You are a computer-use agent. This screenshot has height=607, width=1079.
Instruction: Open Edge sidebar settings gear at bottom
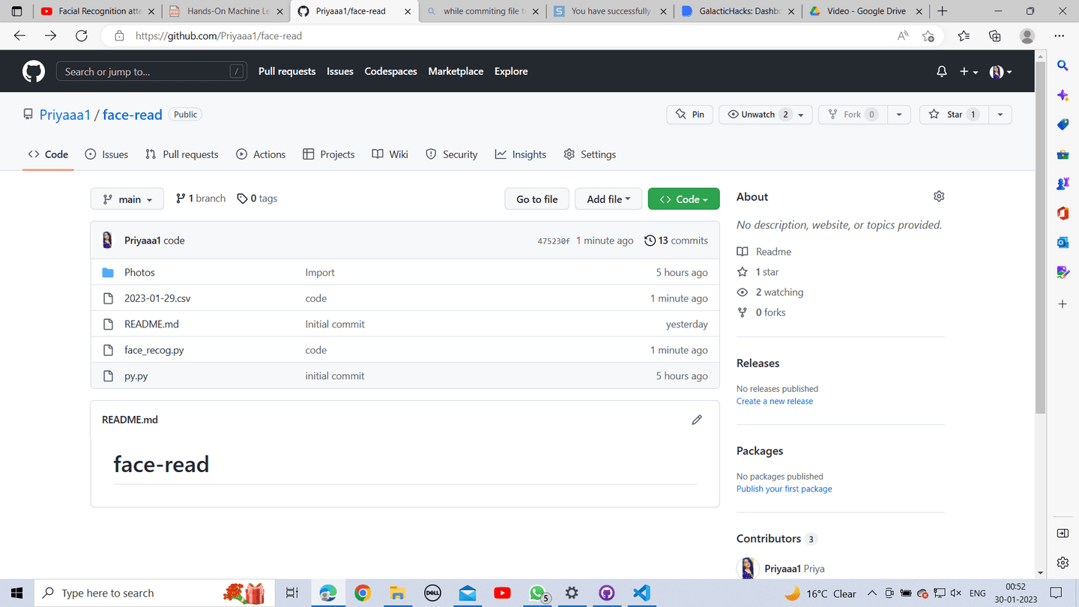point(1063,563)
